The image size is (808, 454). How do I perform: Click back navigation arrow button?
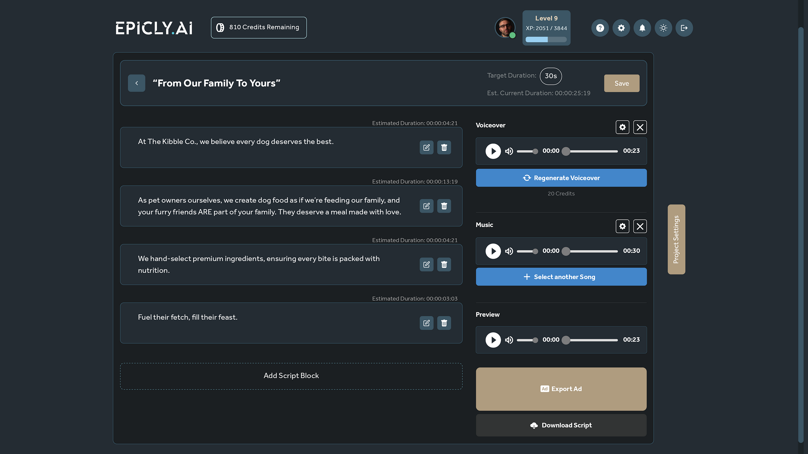(136, 83)
